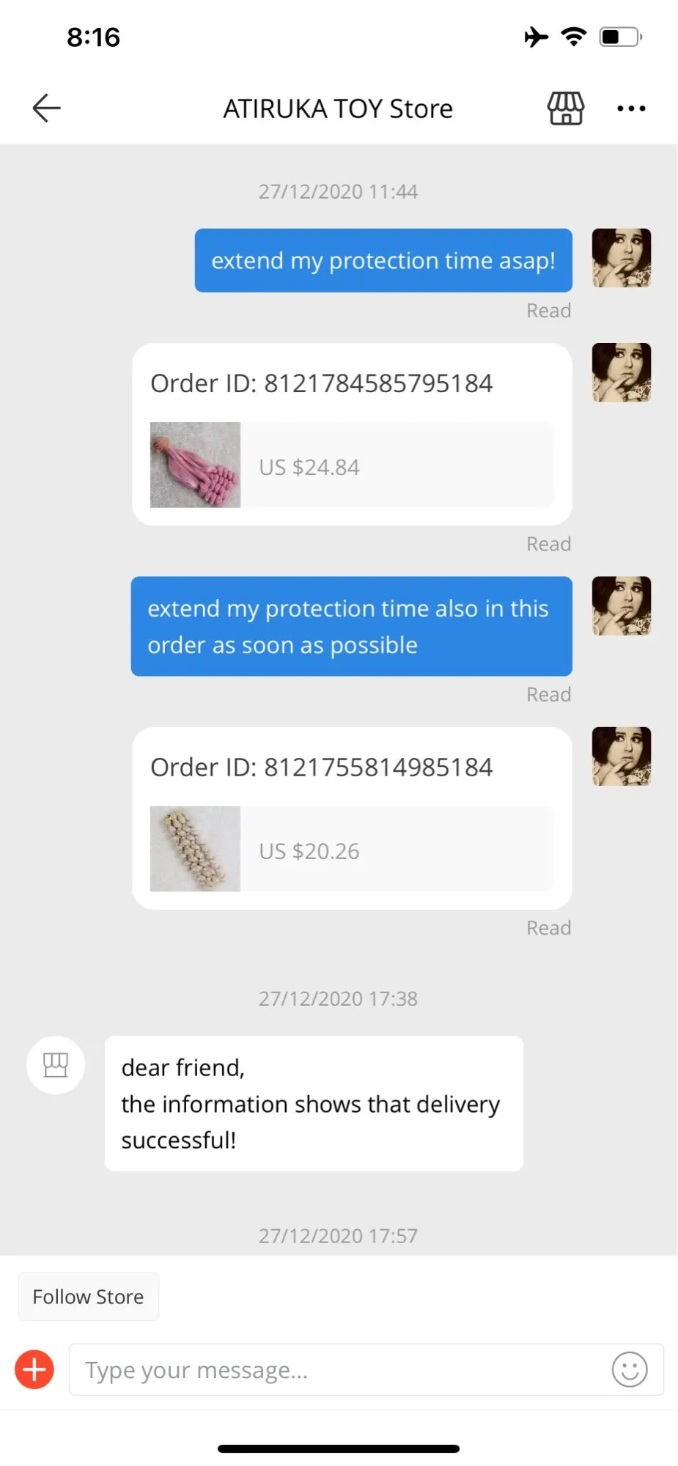The height and width of the screenshot is (1466, 678).
Task: Open the store page shop icon
Action: [x=566, y=108]
